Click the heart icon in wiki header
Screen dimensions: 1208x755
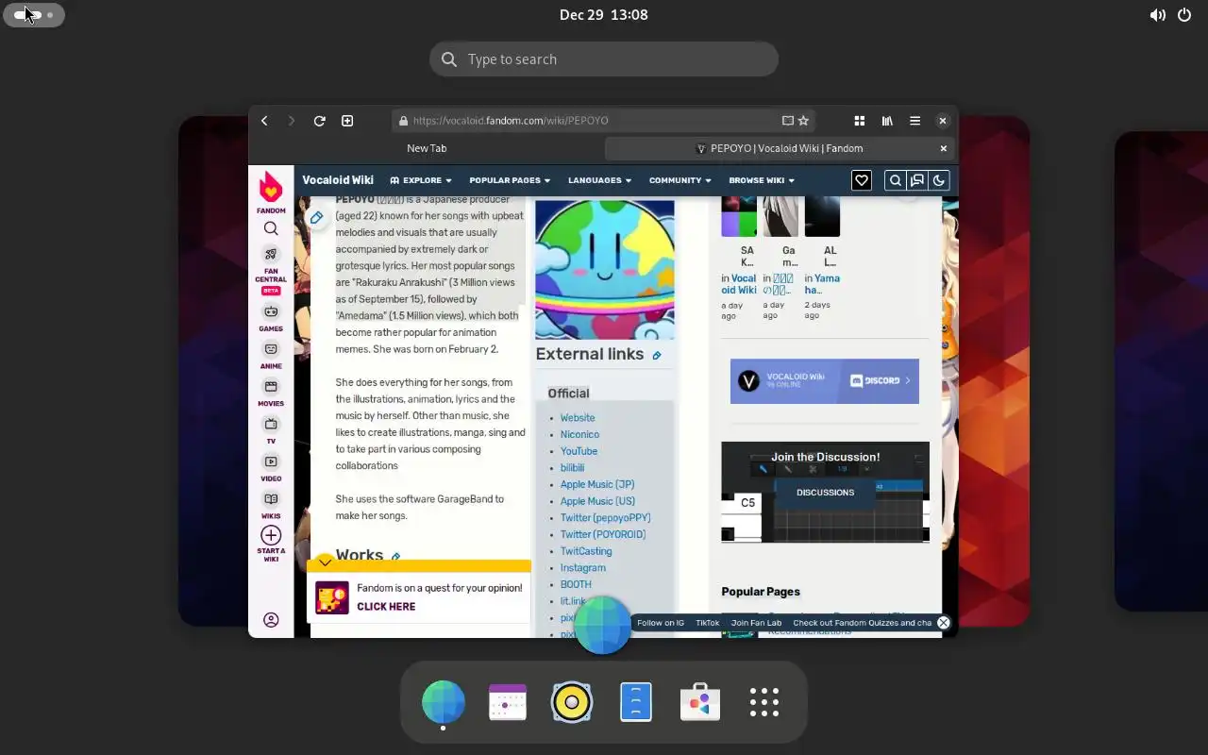[861, 180]
